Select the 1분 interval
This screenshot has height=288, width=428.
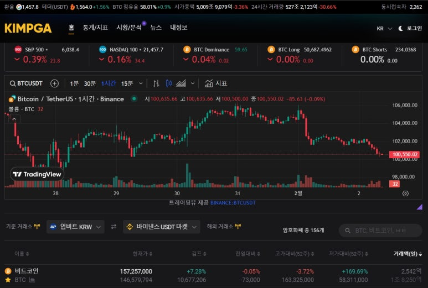coord(74,83)
